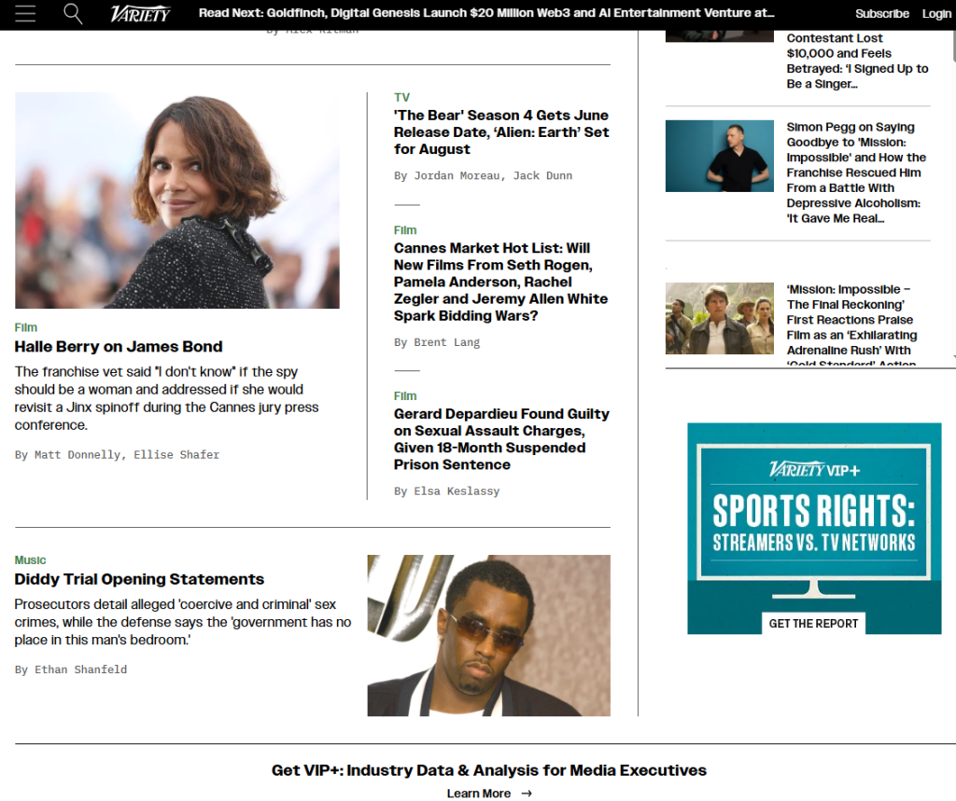Read 'The Final Reckoning' first reactions story
This screenshot has height=801, width=956.
coord(851,325)
